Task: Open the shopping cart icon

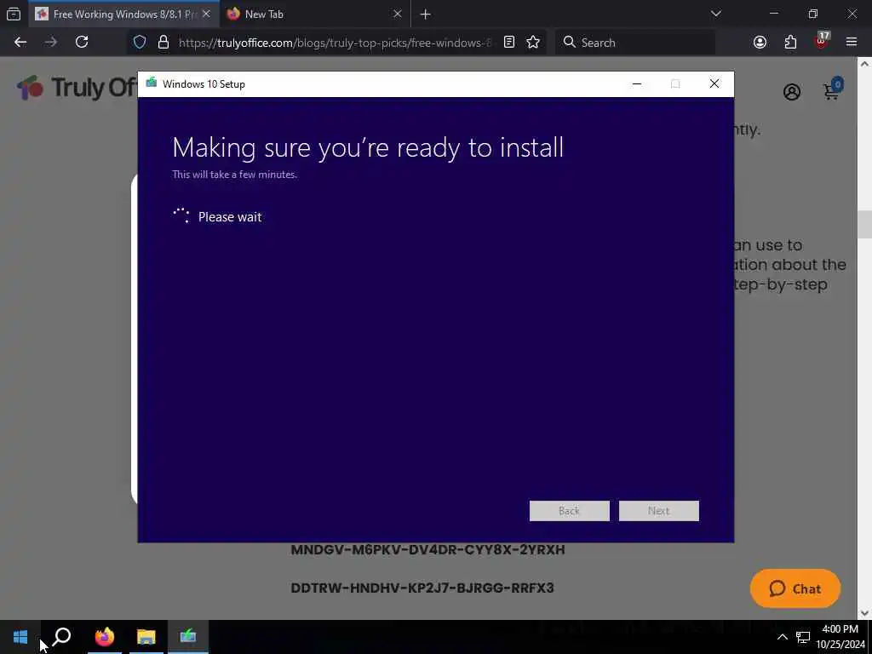Action: click(833, 89)
